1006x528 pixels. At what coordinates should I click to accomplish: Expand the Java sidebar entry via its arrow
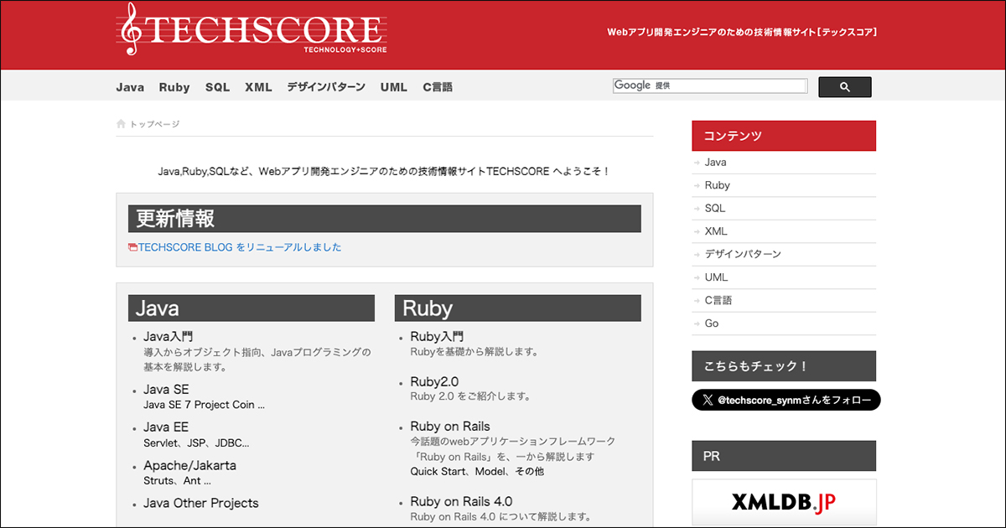698,162
